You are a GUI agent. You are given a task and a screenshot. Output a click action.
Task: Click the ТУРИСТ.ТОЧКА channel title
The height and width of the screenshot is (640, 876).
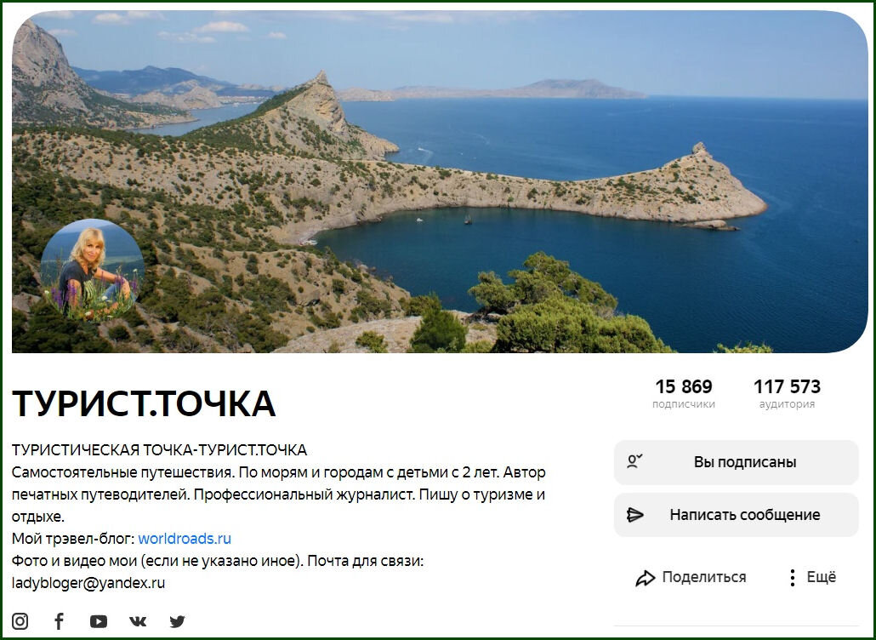pyautogui.click(x=144, y=403)
